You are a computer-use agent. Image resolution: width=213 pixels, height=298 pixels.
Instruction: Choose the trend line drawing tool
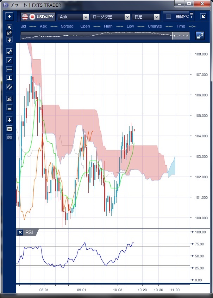click(10, 60)
